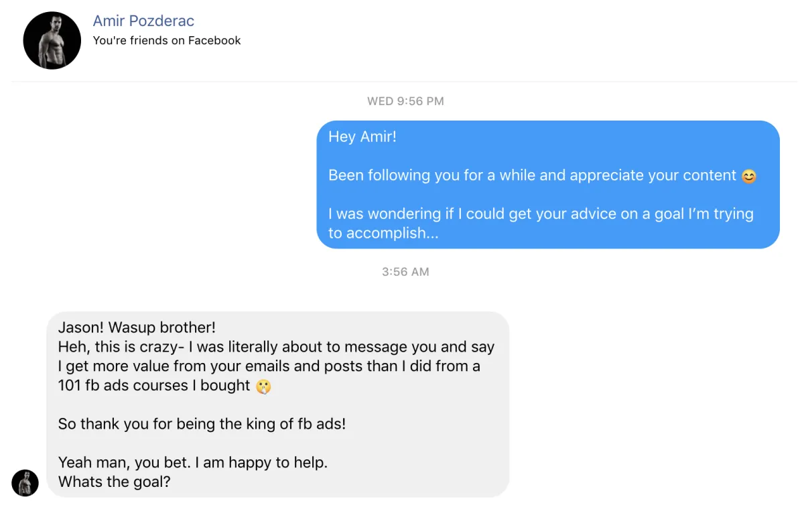Viewport: 804px width, 511px height.
Task: Click the WED 9:56 PM timestamp
Action: (405, 101)
